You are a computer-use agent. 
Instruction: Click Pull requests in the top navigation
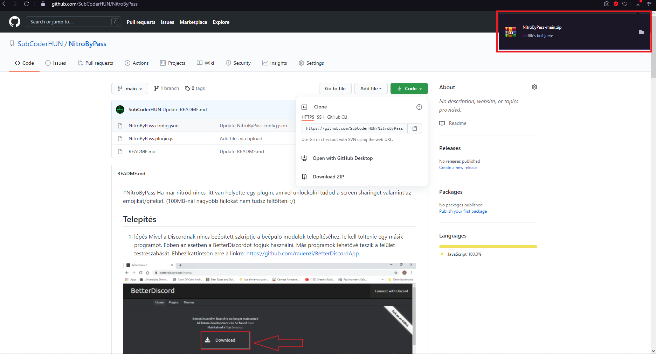coord(141,22)
